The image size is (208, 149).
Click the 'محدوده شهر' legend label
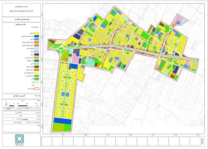[x=31, y=89]
